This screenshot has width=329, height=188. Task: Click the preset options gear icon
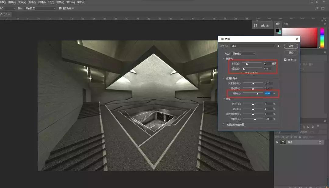click(x=279, y=46)
